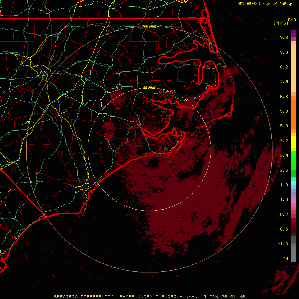Select the 0.2 scale value
This screenshot has width=299, height=299.
pyautogui.click(x=284, y=215)
